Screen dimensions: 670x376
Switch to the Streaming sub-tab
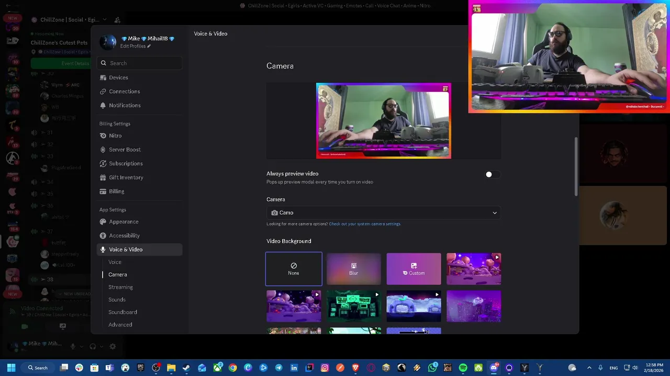(x=120, y=287)
